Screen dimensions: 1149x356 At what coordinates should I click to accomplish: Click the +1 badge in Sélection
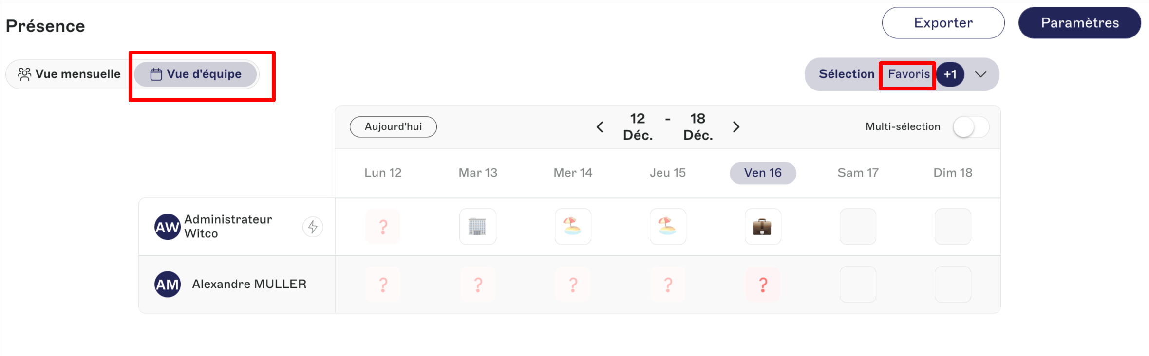pos(950,74)
